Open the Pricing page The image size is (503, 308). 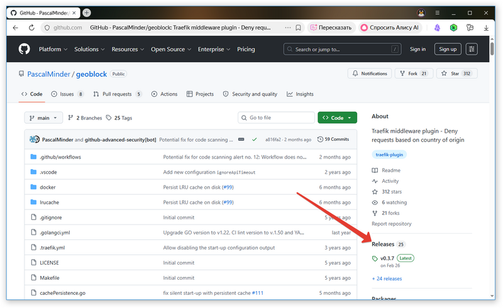pos(246,49)
